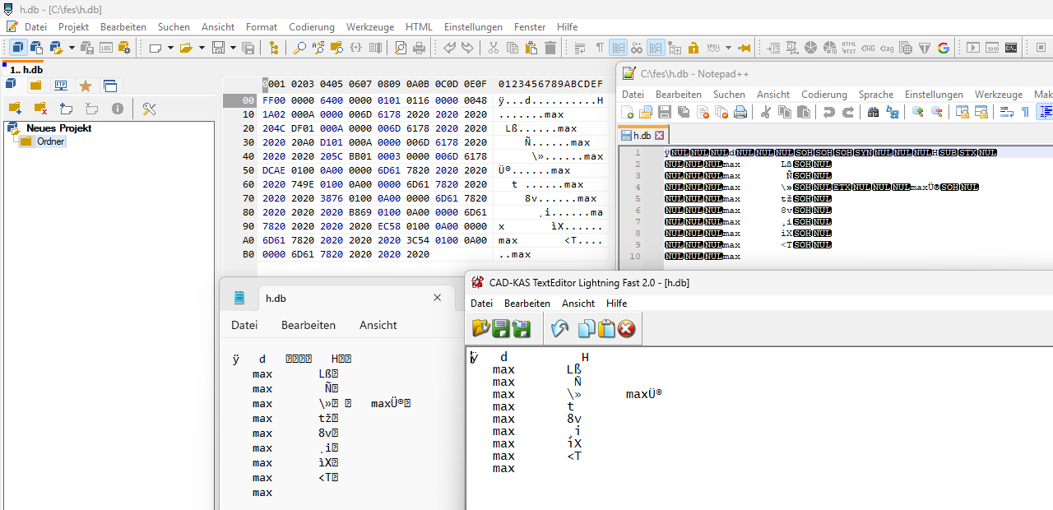
Task: Click the print icon in the PSPad toolbar
Action: click(x=419, y=48)
